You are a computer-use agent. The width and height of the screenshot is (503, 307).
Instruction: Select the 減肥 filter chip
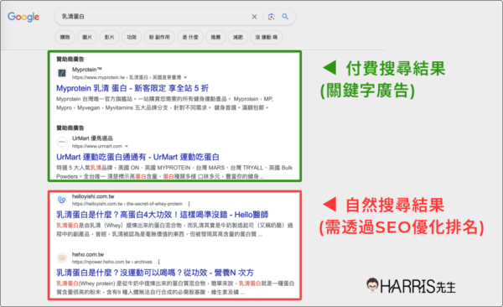238,37
